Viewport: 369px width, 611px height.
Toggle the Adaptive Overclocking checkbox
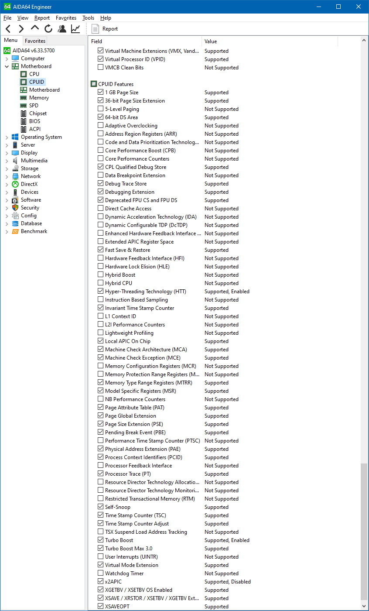(x=101, y=126)
